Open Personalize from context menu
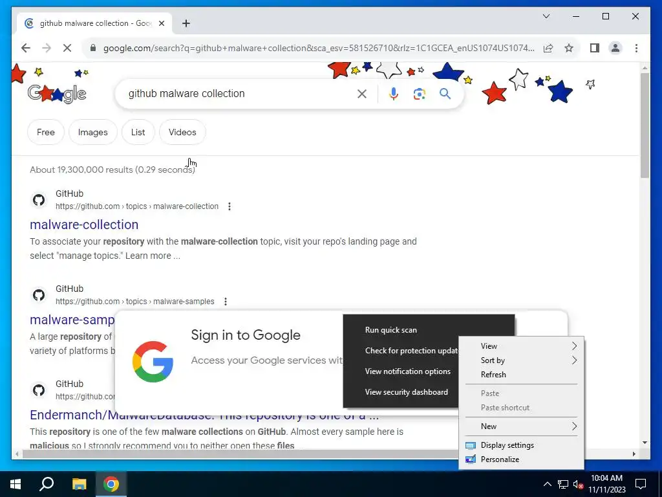Image resolution: width=662 pixels, height=497 pixels. tap(522, 460)
